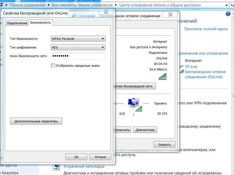This screenshot has width=234, height=175.
Task: Click the network computers activity icon
Action: click(x=135, y=105)
